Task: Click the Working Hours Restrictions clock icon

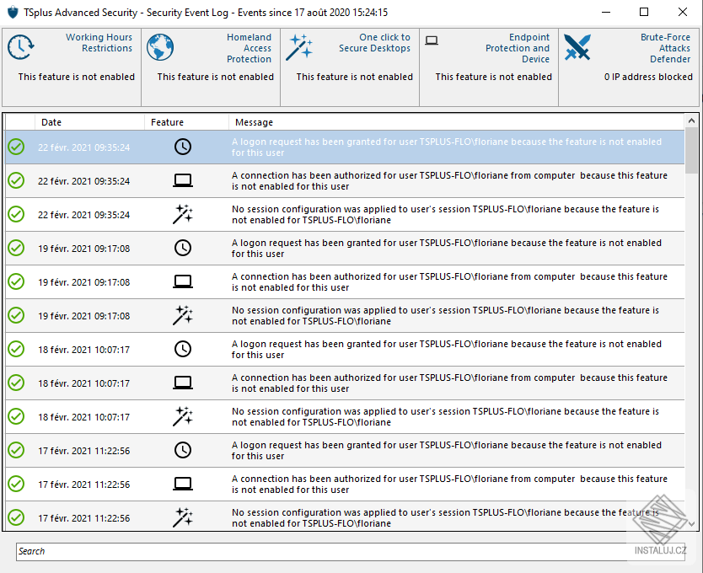Action: click(20, 47)
